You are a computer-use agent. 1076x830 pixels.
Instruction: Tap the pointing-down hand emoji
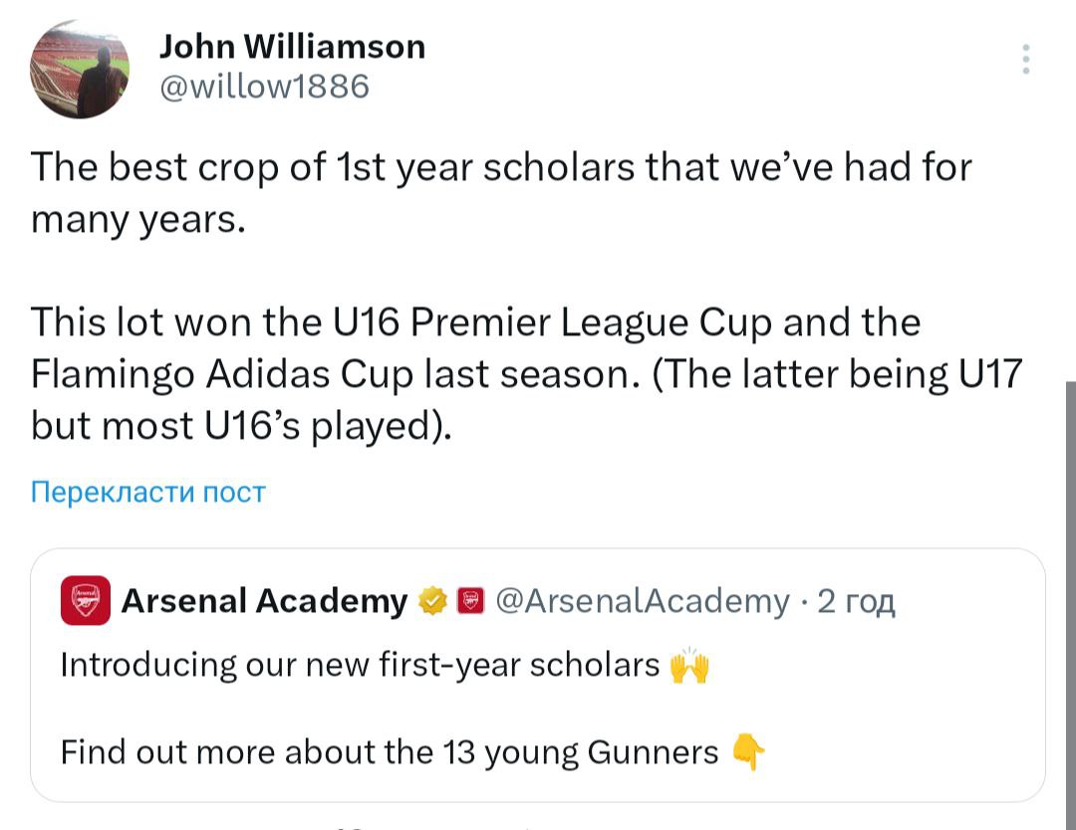[x=748, y=752]
